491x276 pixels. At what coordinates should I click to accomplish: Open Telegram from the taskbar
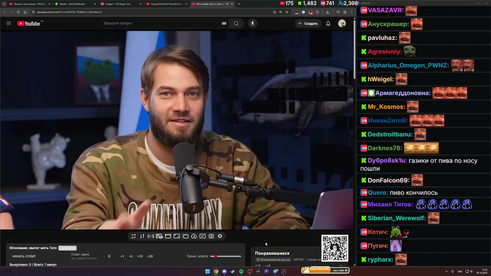point(275,271)
